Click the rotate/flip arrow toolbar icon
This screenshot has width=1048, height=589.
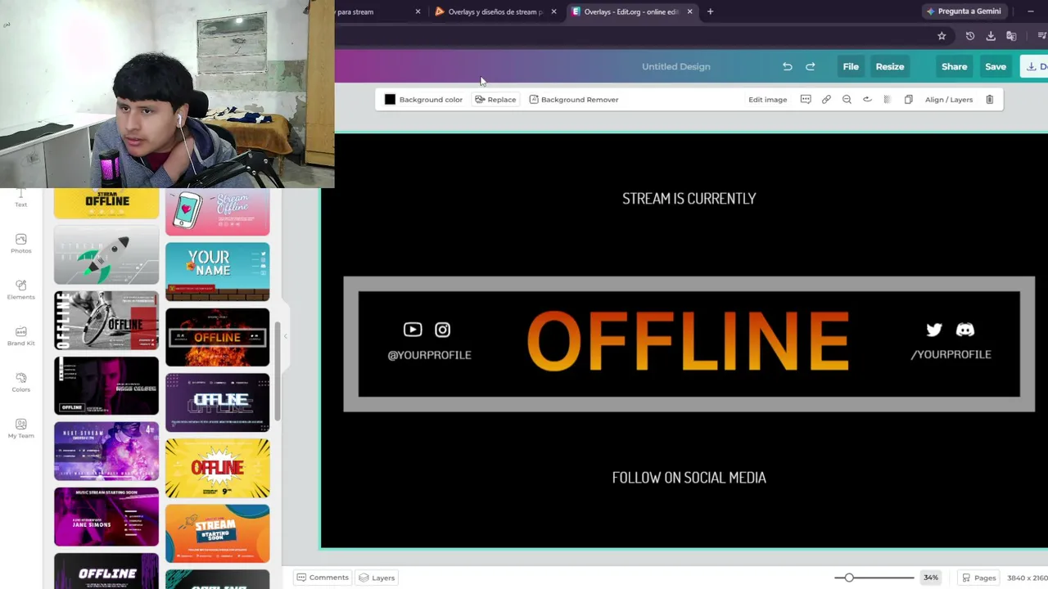click(x=867, y=100)
